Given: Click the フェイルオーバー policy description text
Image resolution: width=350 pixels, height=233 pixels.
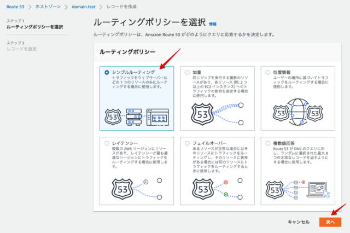Looking at the screenshot, I should [x=220, y=160].
